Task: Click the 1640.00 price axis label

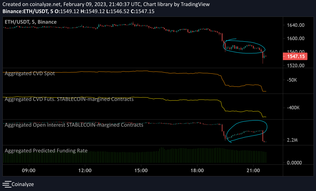Action: coord(296,25)
